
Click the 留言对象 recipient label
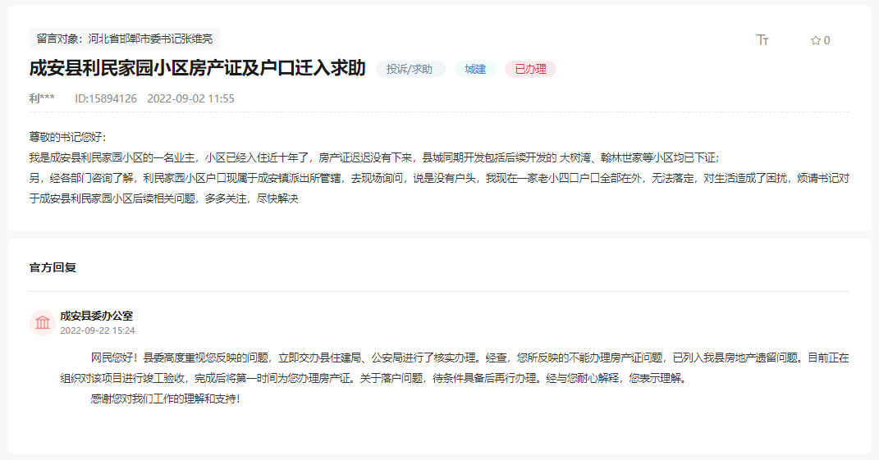click(x=125, y=39)
